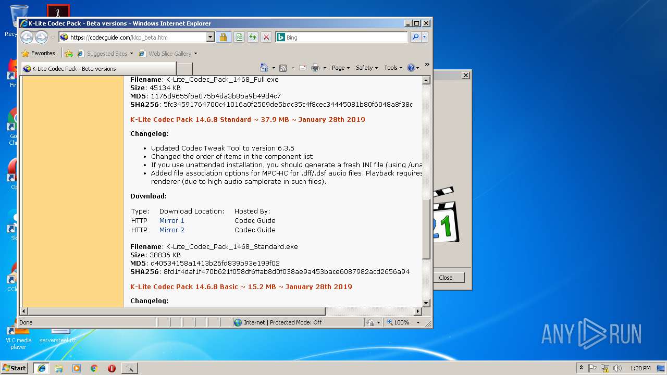Screen dimensions: 667x375
Task: Click the Compatibility View icon
Action: [239, 37]
